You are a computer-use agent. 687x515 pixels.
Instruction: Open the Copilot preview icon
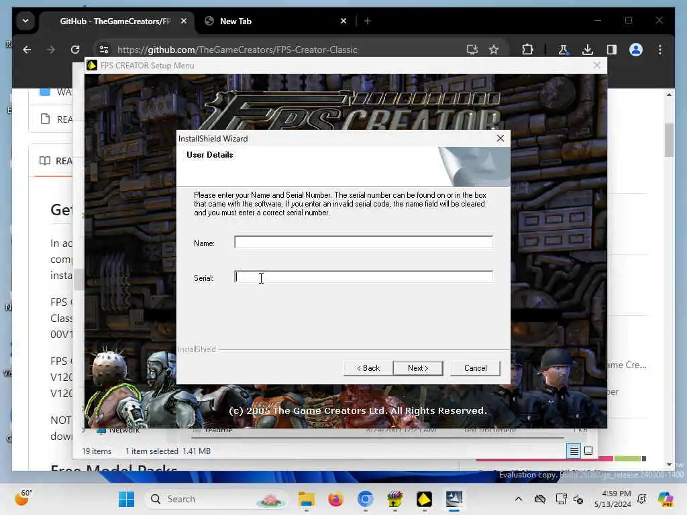[x=666, y=499]
